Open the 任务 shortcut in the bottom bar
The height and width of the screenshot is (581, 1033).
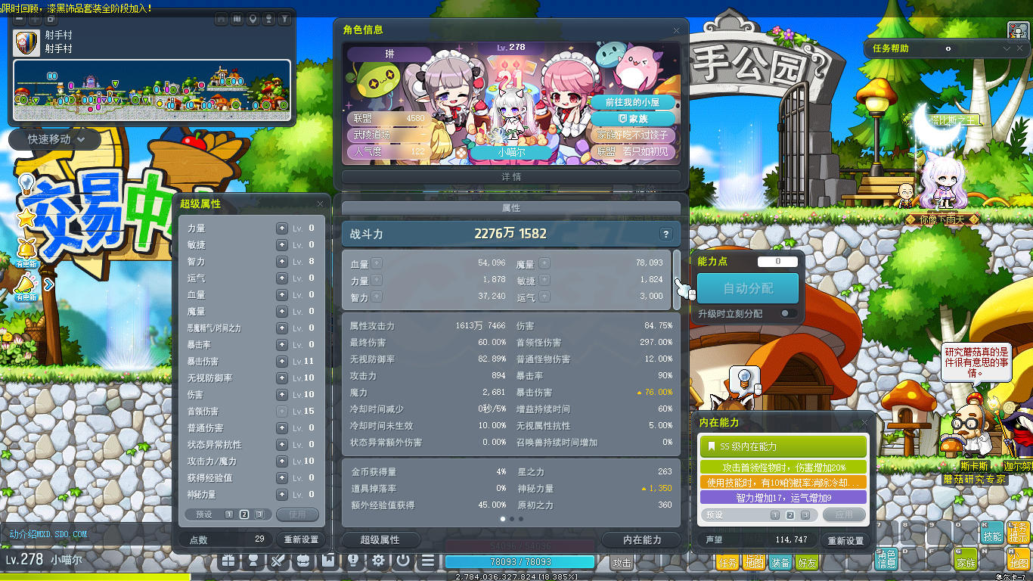(728, 562)
